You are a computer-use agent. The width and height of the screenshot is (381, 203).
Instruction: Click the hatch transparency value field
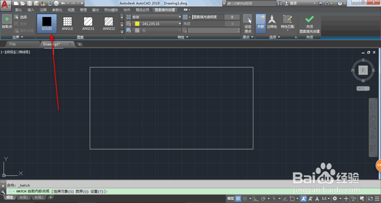point(232,17)
